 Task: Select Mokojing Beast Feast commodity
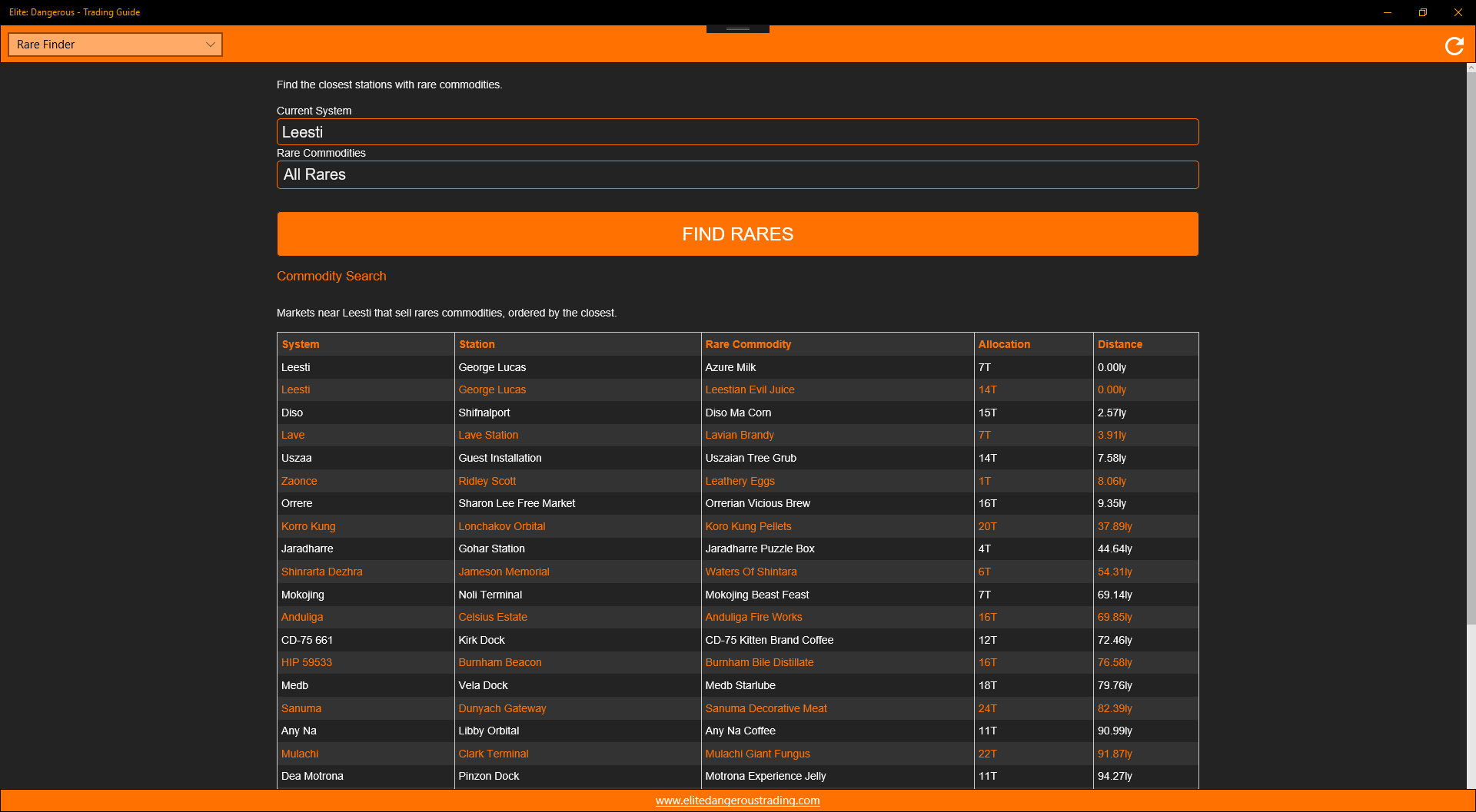757,595
